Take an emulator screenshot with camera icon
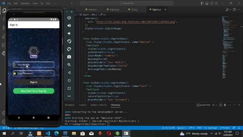Image resolution: width=243 pixels, height=137 pixels. pyautogui.click(x=69, y=57)
